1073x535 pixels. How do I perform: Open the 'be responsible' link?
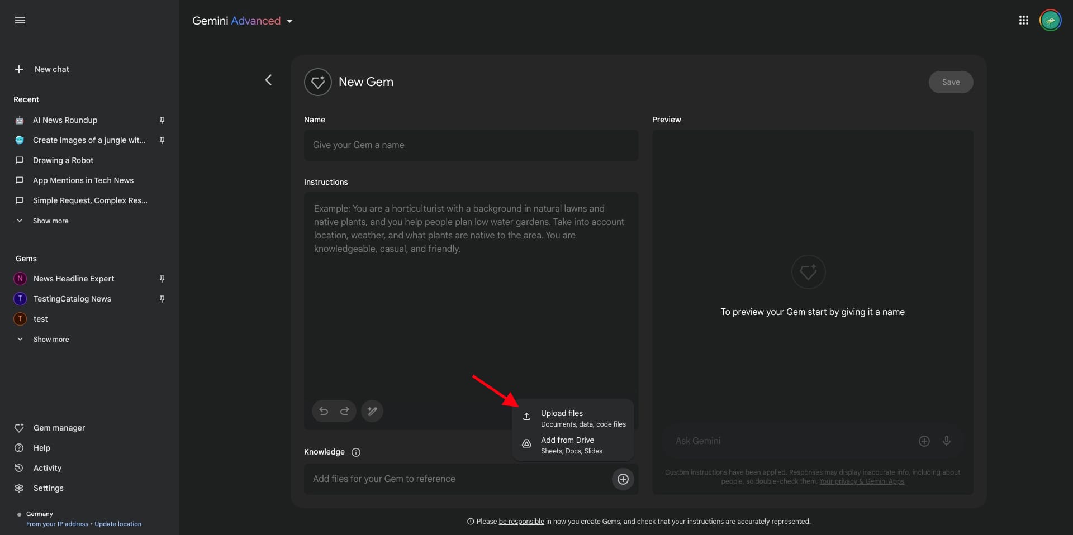click(521, 522)
